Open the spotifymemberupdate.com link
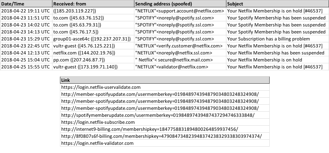This screenshot has height=153, width=329. pyautogui.click(x=158, y=115)
